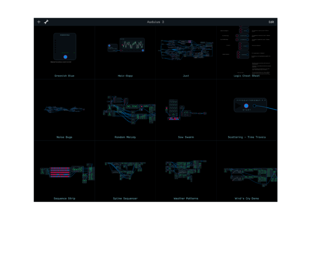Click the 'Random Melody' label
Screen dimensions: 309x257
click(x=125, y=137)
